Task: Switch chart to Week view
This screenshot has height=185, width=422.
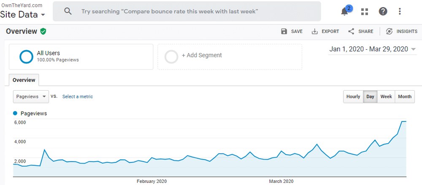Action: tap(386, 97)
